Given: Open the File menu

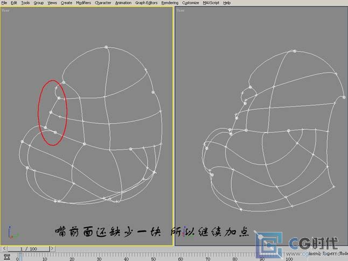Looking at the screenshot, I should [4, 3].
